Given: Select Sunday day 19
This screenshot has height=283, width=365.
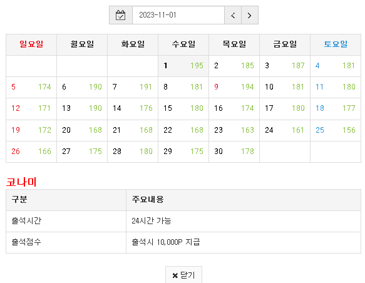Looking at the screenshot, I should [16, 130].
